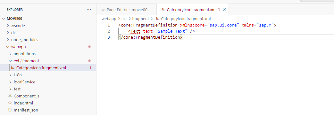
Task: Click the Page Editor tab's list icon
Action: tap(104, 10)
